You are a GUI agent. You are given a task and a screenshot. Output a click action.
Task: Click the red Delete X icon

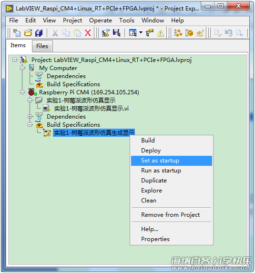coord(88,33)
